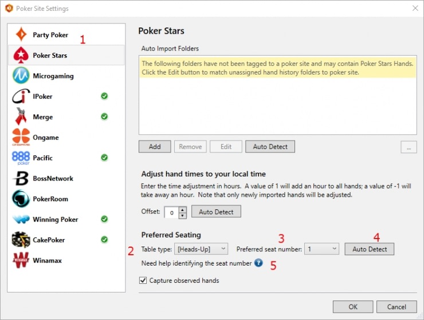424x320 pixels.
Task: Increase the Offset value with up arrow
Action: pyautogui.click(x=183, y=210)
